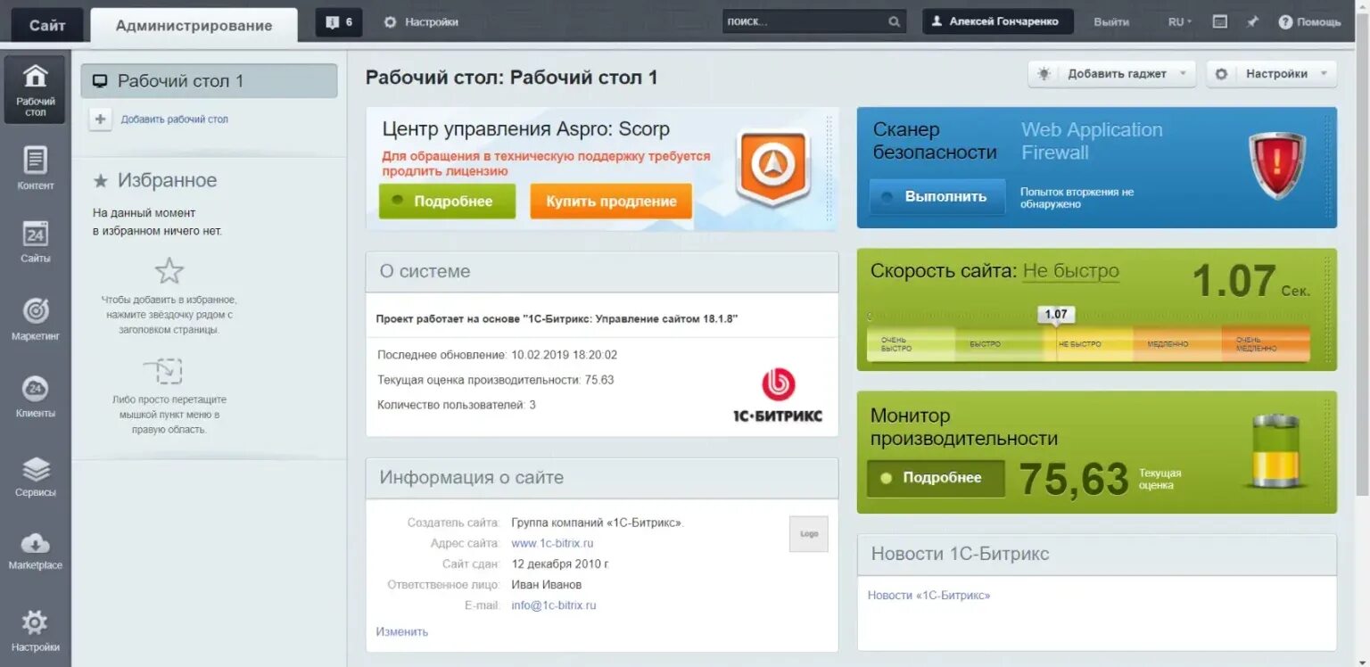
Task: Open www.1c-bitrix.ru site address link
Action: [x=552, y=543]
